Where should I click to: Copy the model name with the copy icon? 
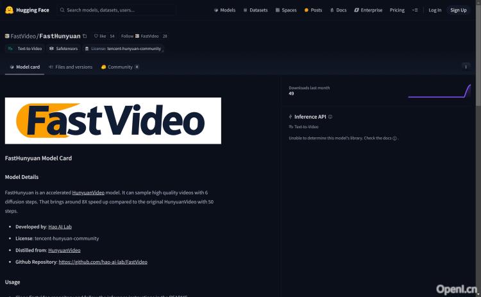[x=85, y=37]
